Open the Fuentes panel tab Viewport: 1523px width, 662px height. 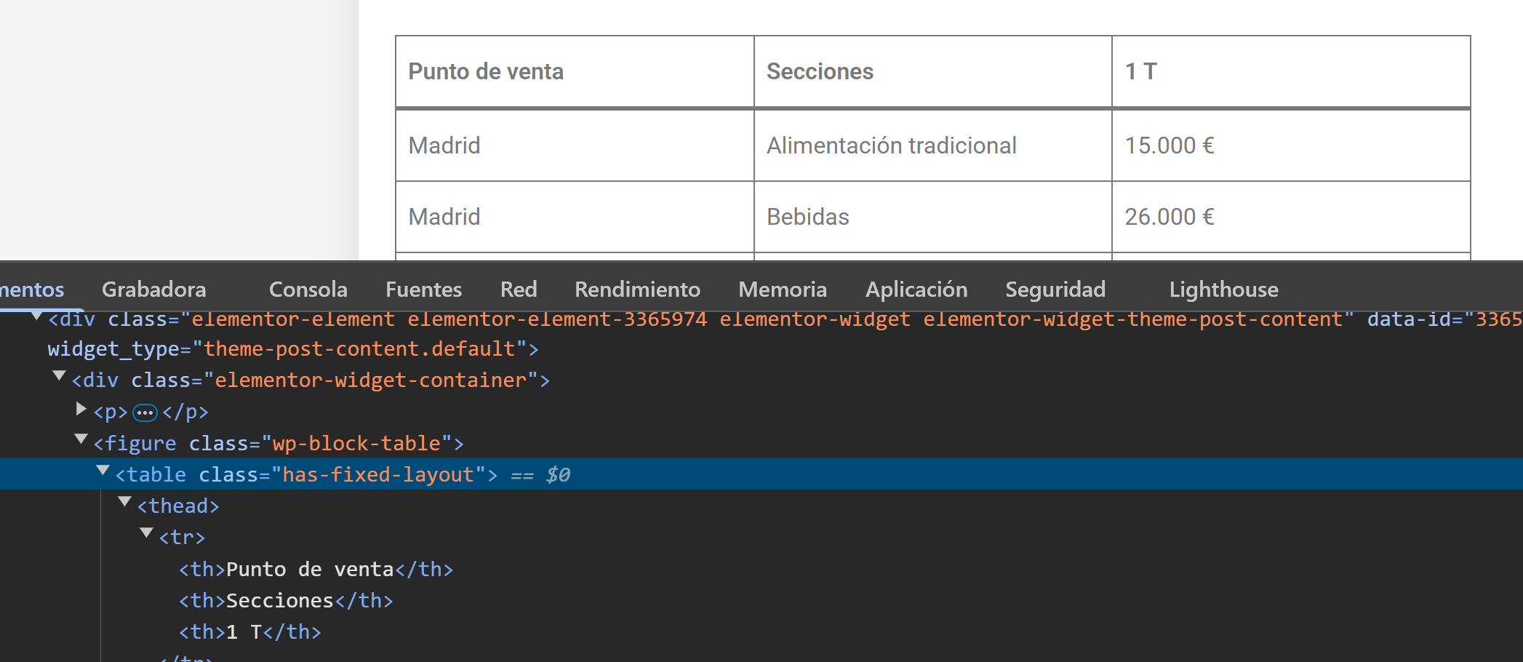(423, 290)
